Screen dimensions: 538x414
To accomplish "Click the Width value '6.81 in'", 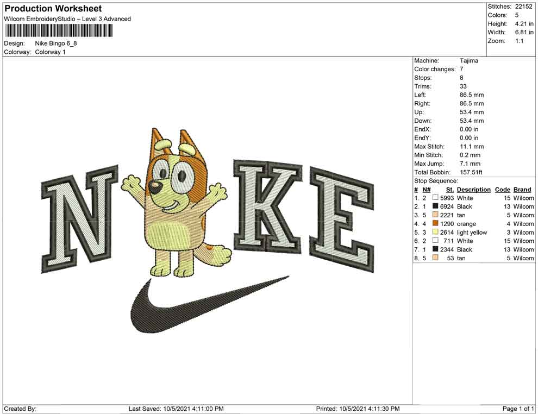I will click(x=524, y=32).
